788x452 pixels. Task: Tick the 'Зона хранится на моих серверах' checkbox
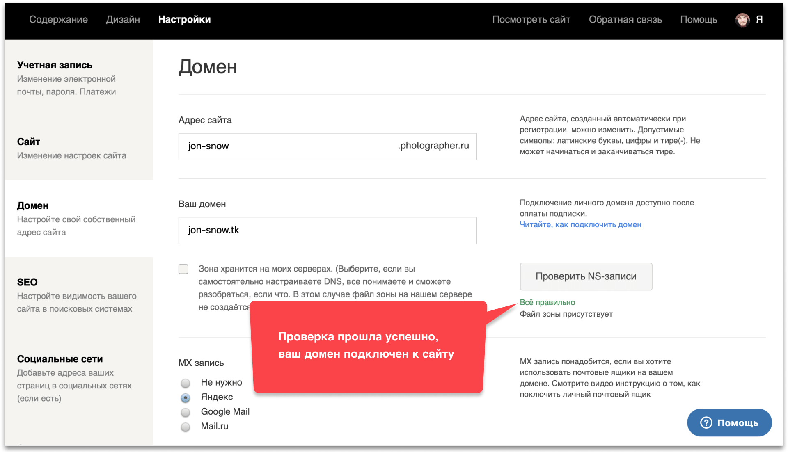[x=183, y=269]
